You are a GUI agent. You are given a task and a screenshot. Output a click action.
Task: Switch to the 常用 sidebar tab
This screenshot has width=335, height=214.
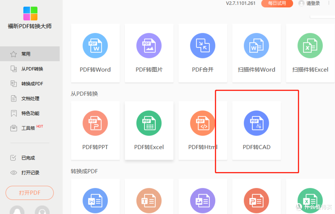pos(30,54)
